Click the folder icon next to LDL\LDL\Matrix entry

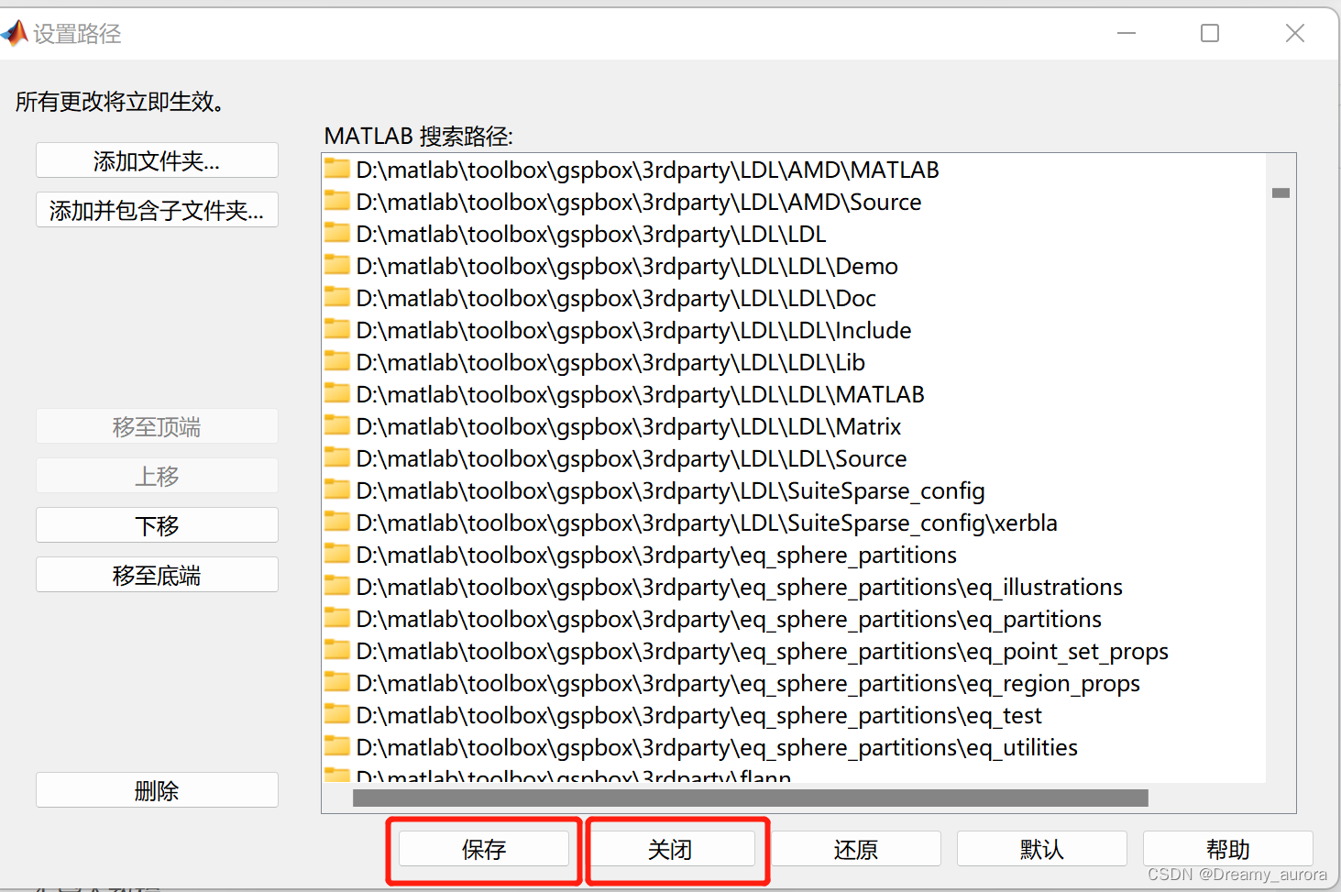pyautogui.click(x=336, y=425)
